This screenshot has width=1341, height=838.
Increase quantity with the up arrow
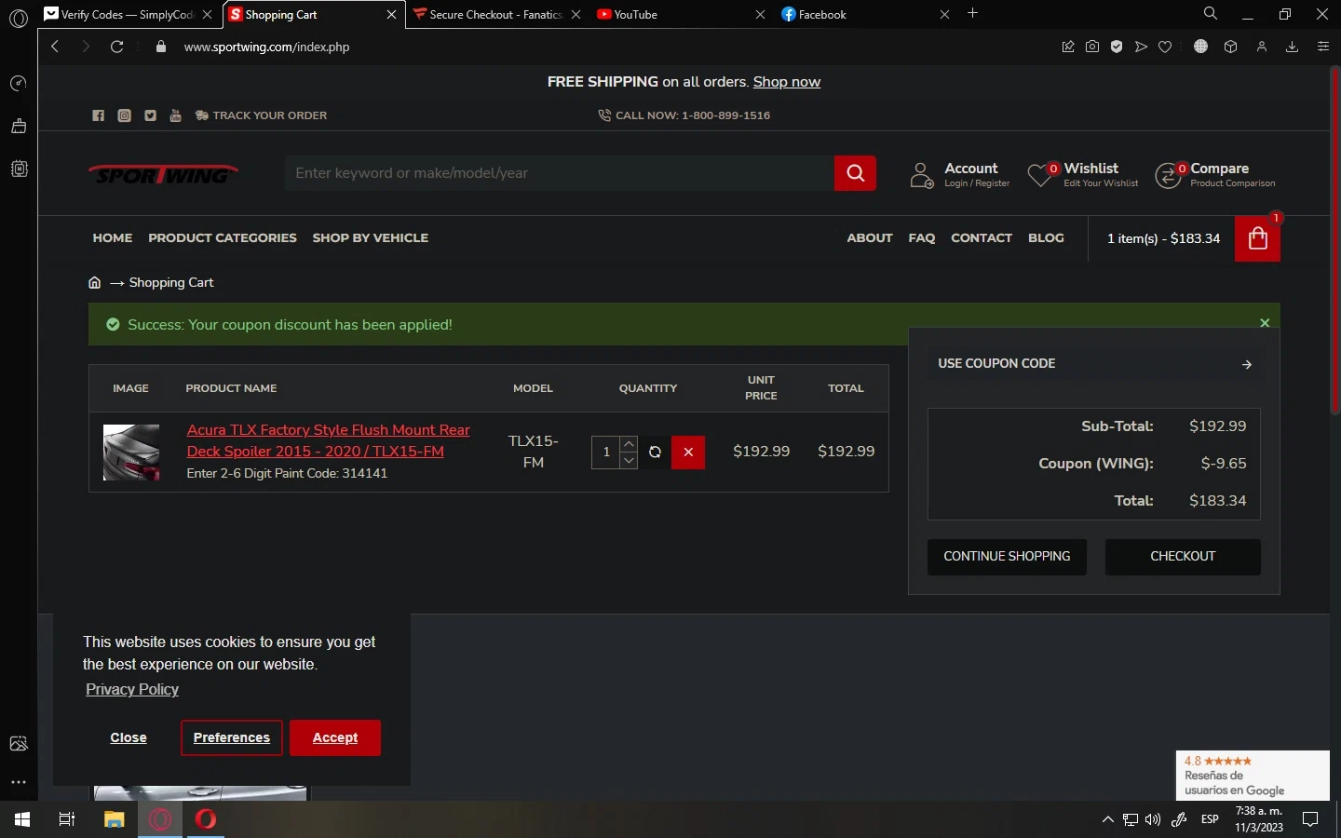(629, 444)
